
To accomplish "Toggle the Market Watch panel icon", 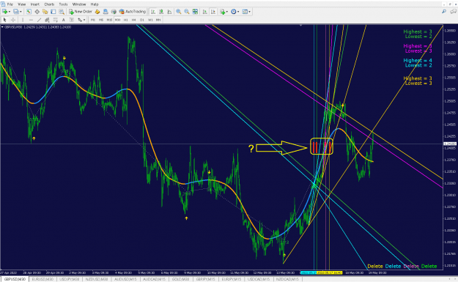I will pos(29,12).
